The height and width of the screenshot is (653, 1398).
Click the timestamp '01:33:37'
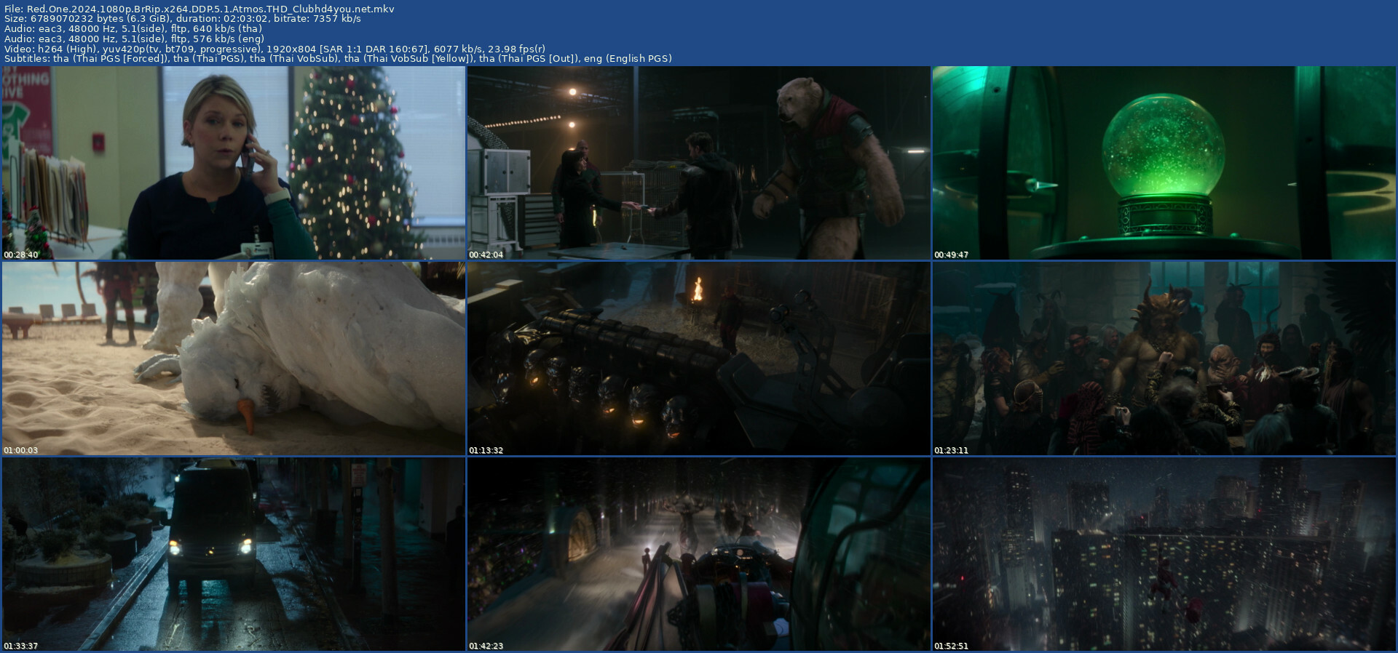(x=20, y=646)
